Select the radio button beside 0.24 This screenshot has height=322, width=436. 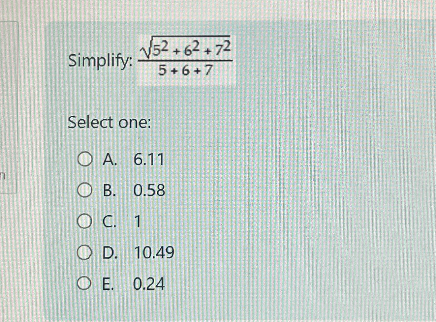[85, 283]
